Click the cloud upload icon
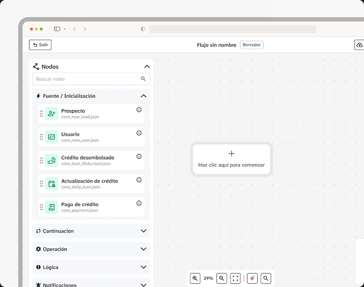This screenshot has width=364, height=287. [x=359, y=45]
